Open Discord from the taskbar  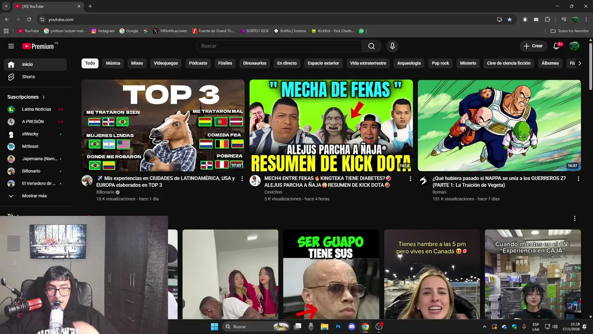[x=352, y=327]
